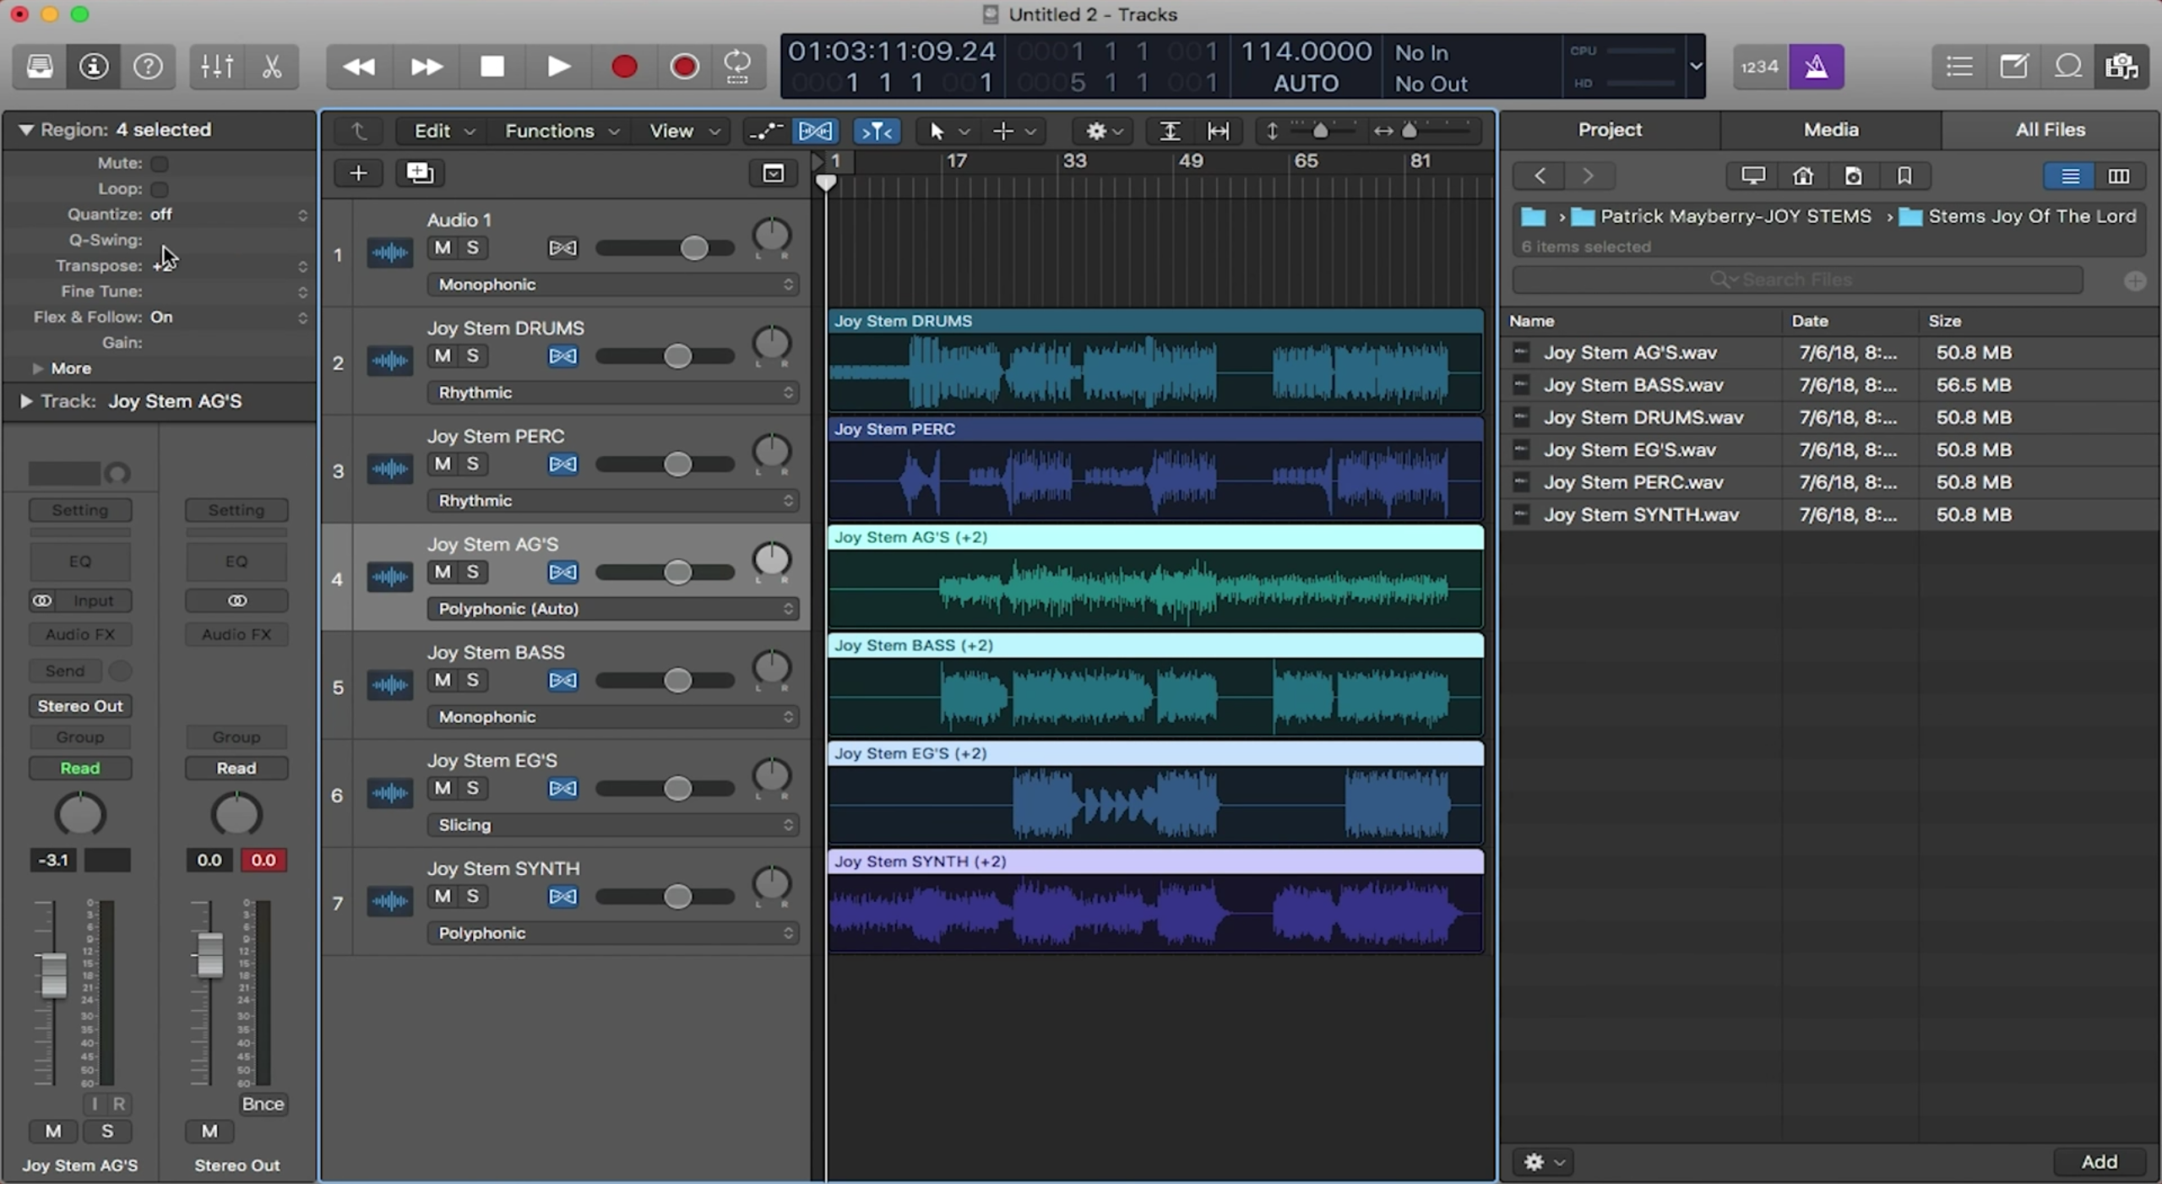Select the Marquee selection tool icon

(1003, 131)
